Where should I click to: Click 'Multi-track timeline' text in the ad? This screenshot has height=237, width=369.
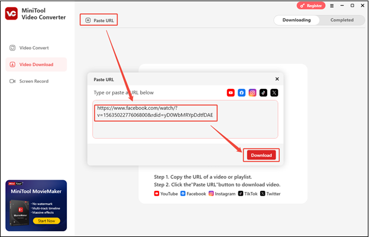46,208
